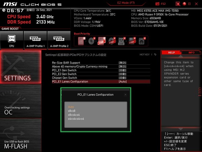Click the help panel scroll-up handle

click(180, 56)
